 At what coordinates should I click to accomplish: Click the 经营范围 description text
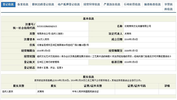point(104,56)
